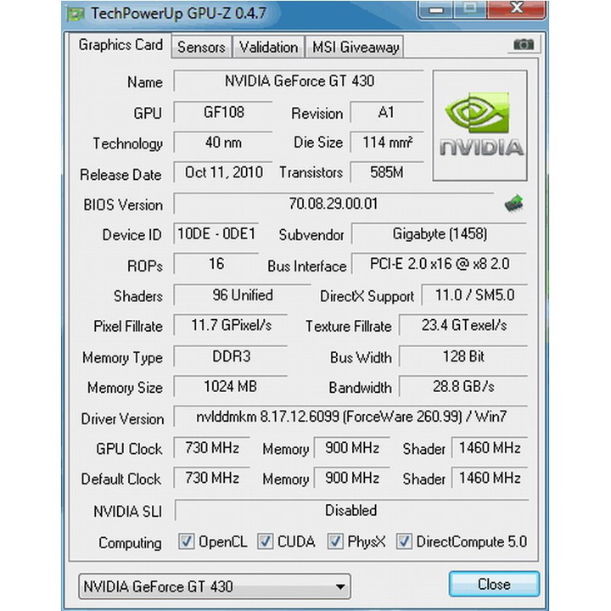Click the NVIDIA SLI label
Viewport: 611px width, 611px height.
pyautogui.click(x=128, y=511)
